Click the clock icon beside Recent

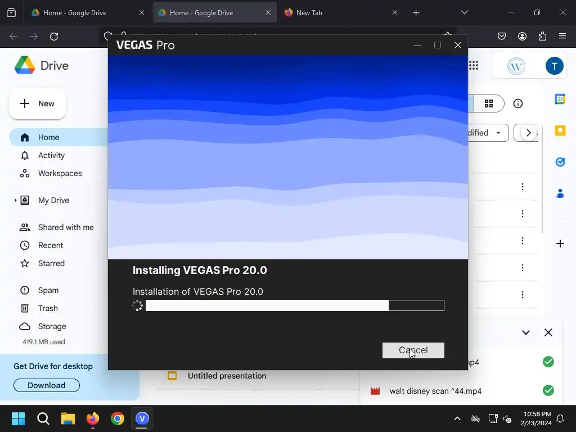point(25,245)
